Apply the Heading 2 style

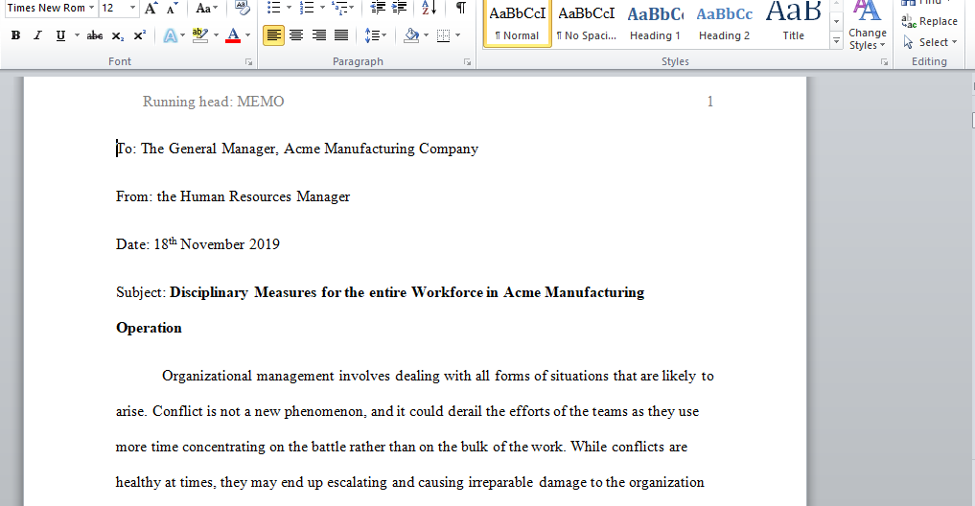(x=725, y=23)
